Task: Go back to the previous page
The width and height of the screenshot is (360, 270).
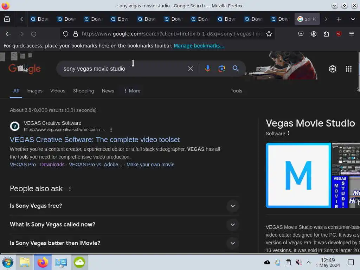Action: pyautogui.click(x=8, y=34)
